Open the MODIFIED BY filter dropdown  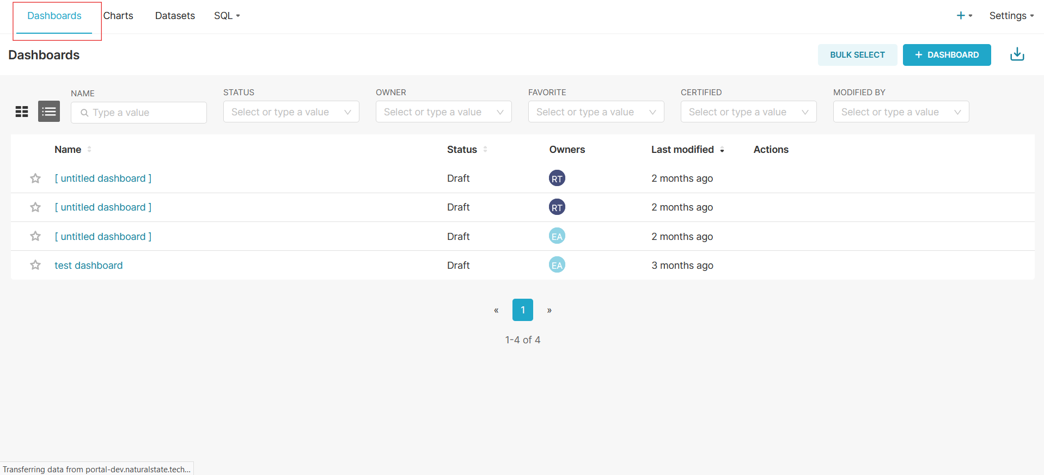[901, 112]
